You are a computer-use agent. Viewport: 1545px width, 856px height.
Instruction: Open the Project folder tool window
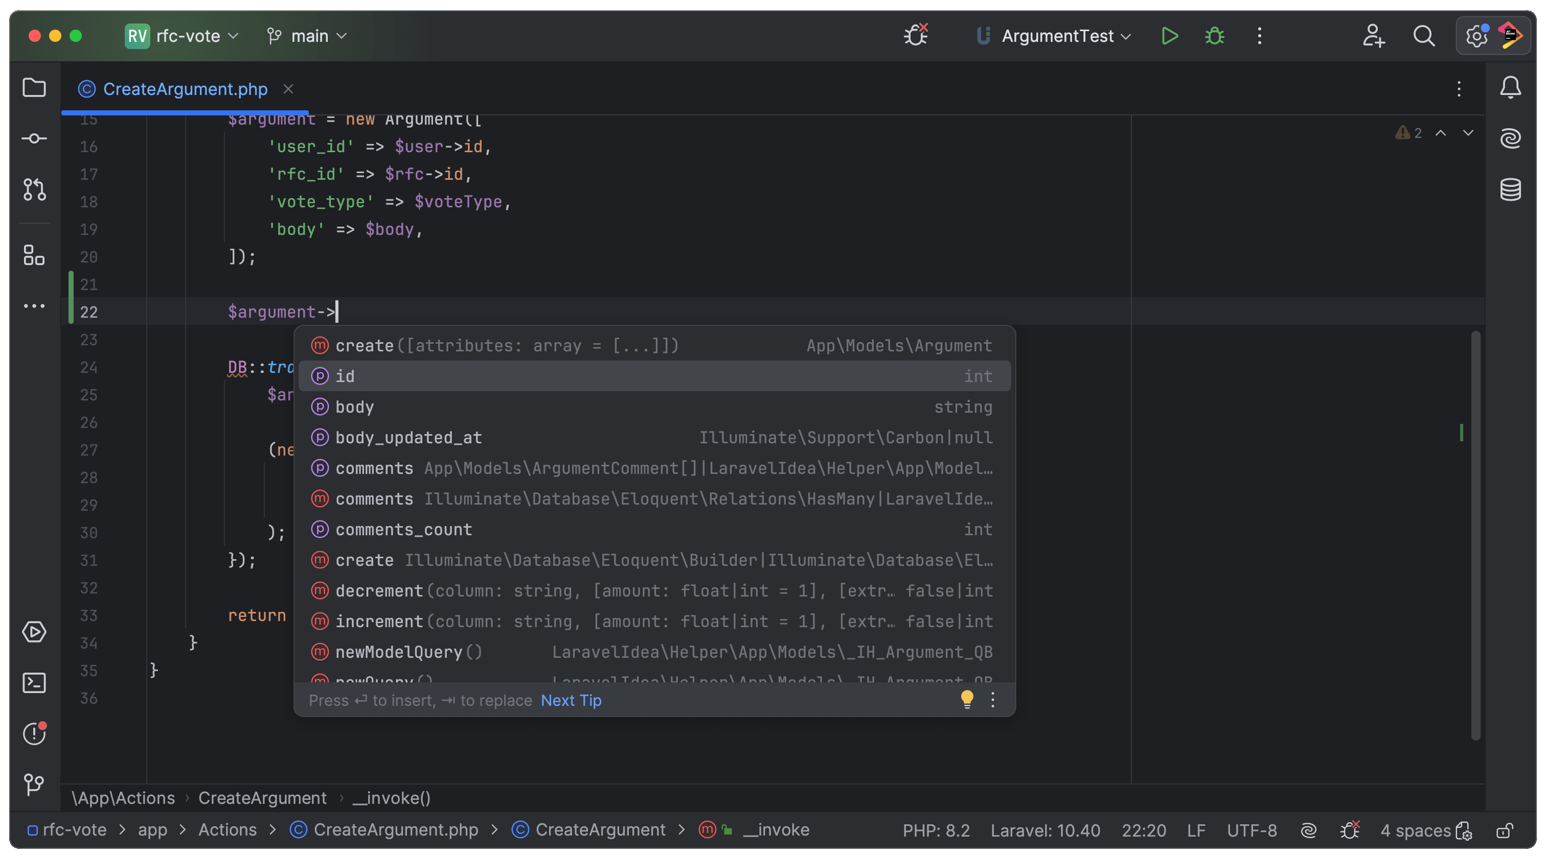(x=34, y=88)
